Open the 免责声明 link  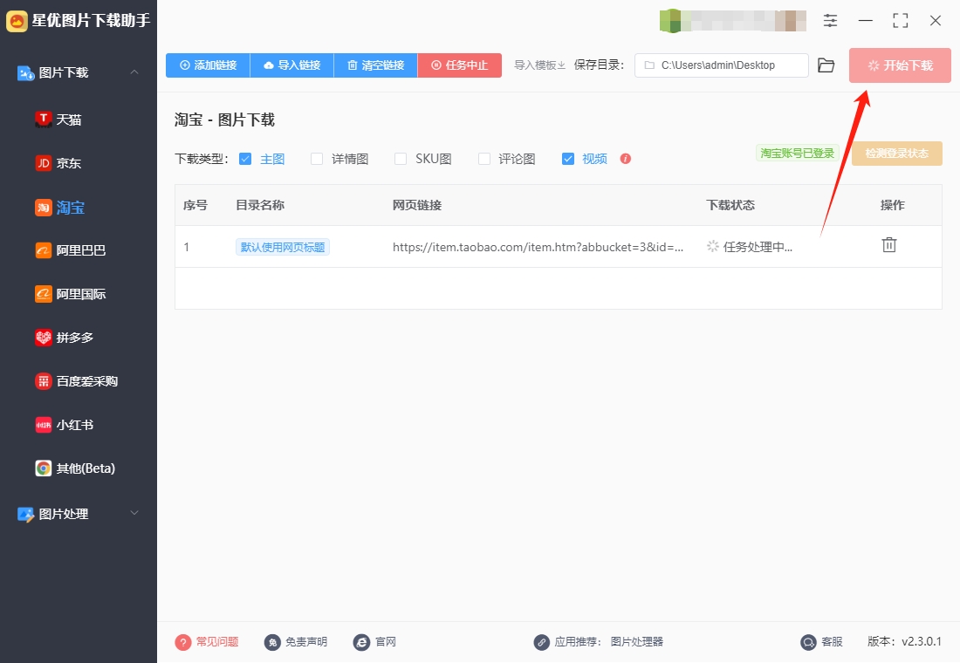point(296,641)
